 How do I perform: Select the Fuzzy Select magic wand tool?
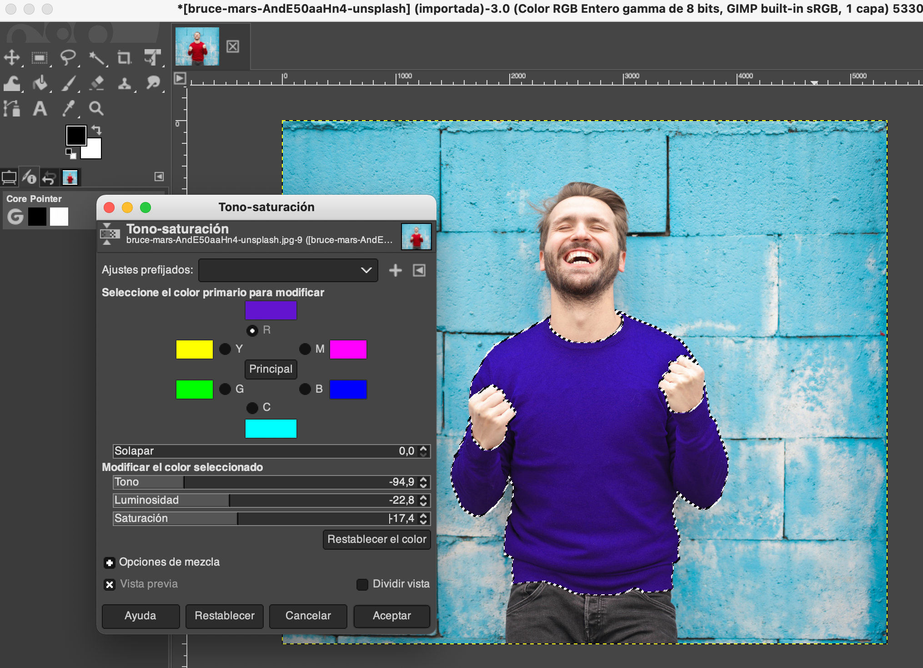[96, 58]
